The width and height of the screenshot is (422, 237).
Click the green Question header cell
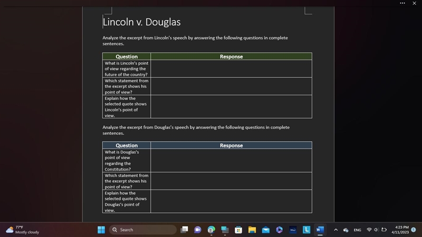[x=127, y=56]
